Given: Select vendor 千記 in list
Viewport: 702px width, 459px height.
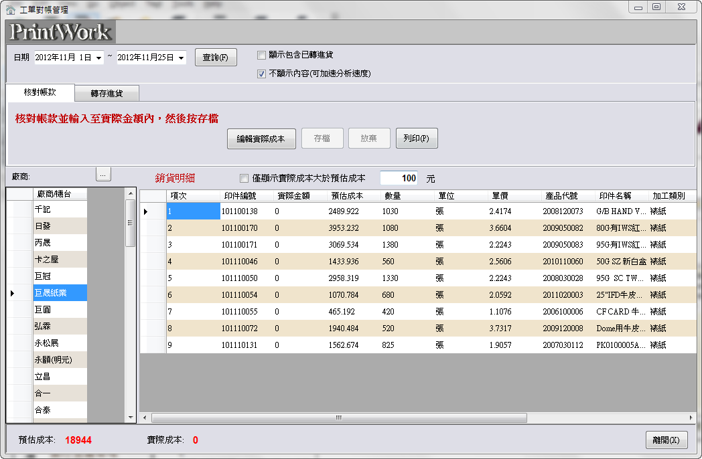Looking at the screenshot, I should (60, 209).
